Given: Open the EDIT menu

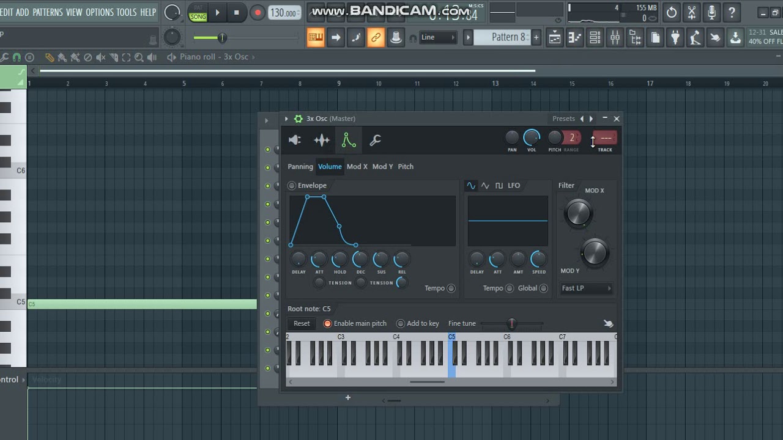Looking at the screenshot, I should (6, 12).
